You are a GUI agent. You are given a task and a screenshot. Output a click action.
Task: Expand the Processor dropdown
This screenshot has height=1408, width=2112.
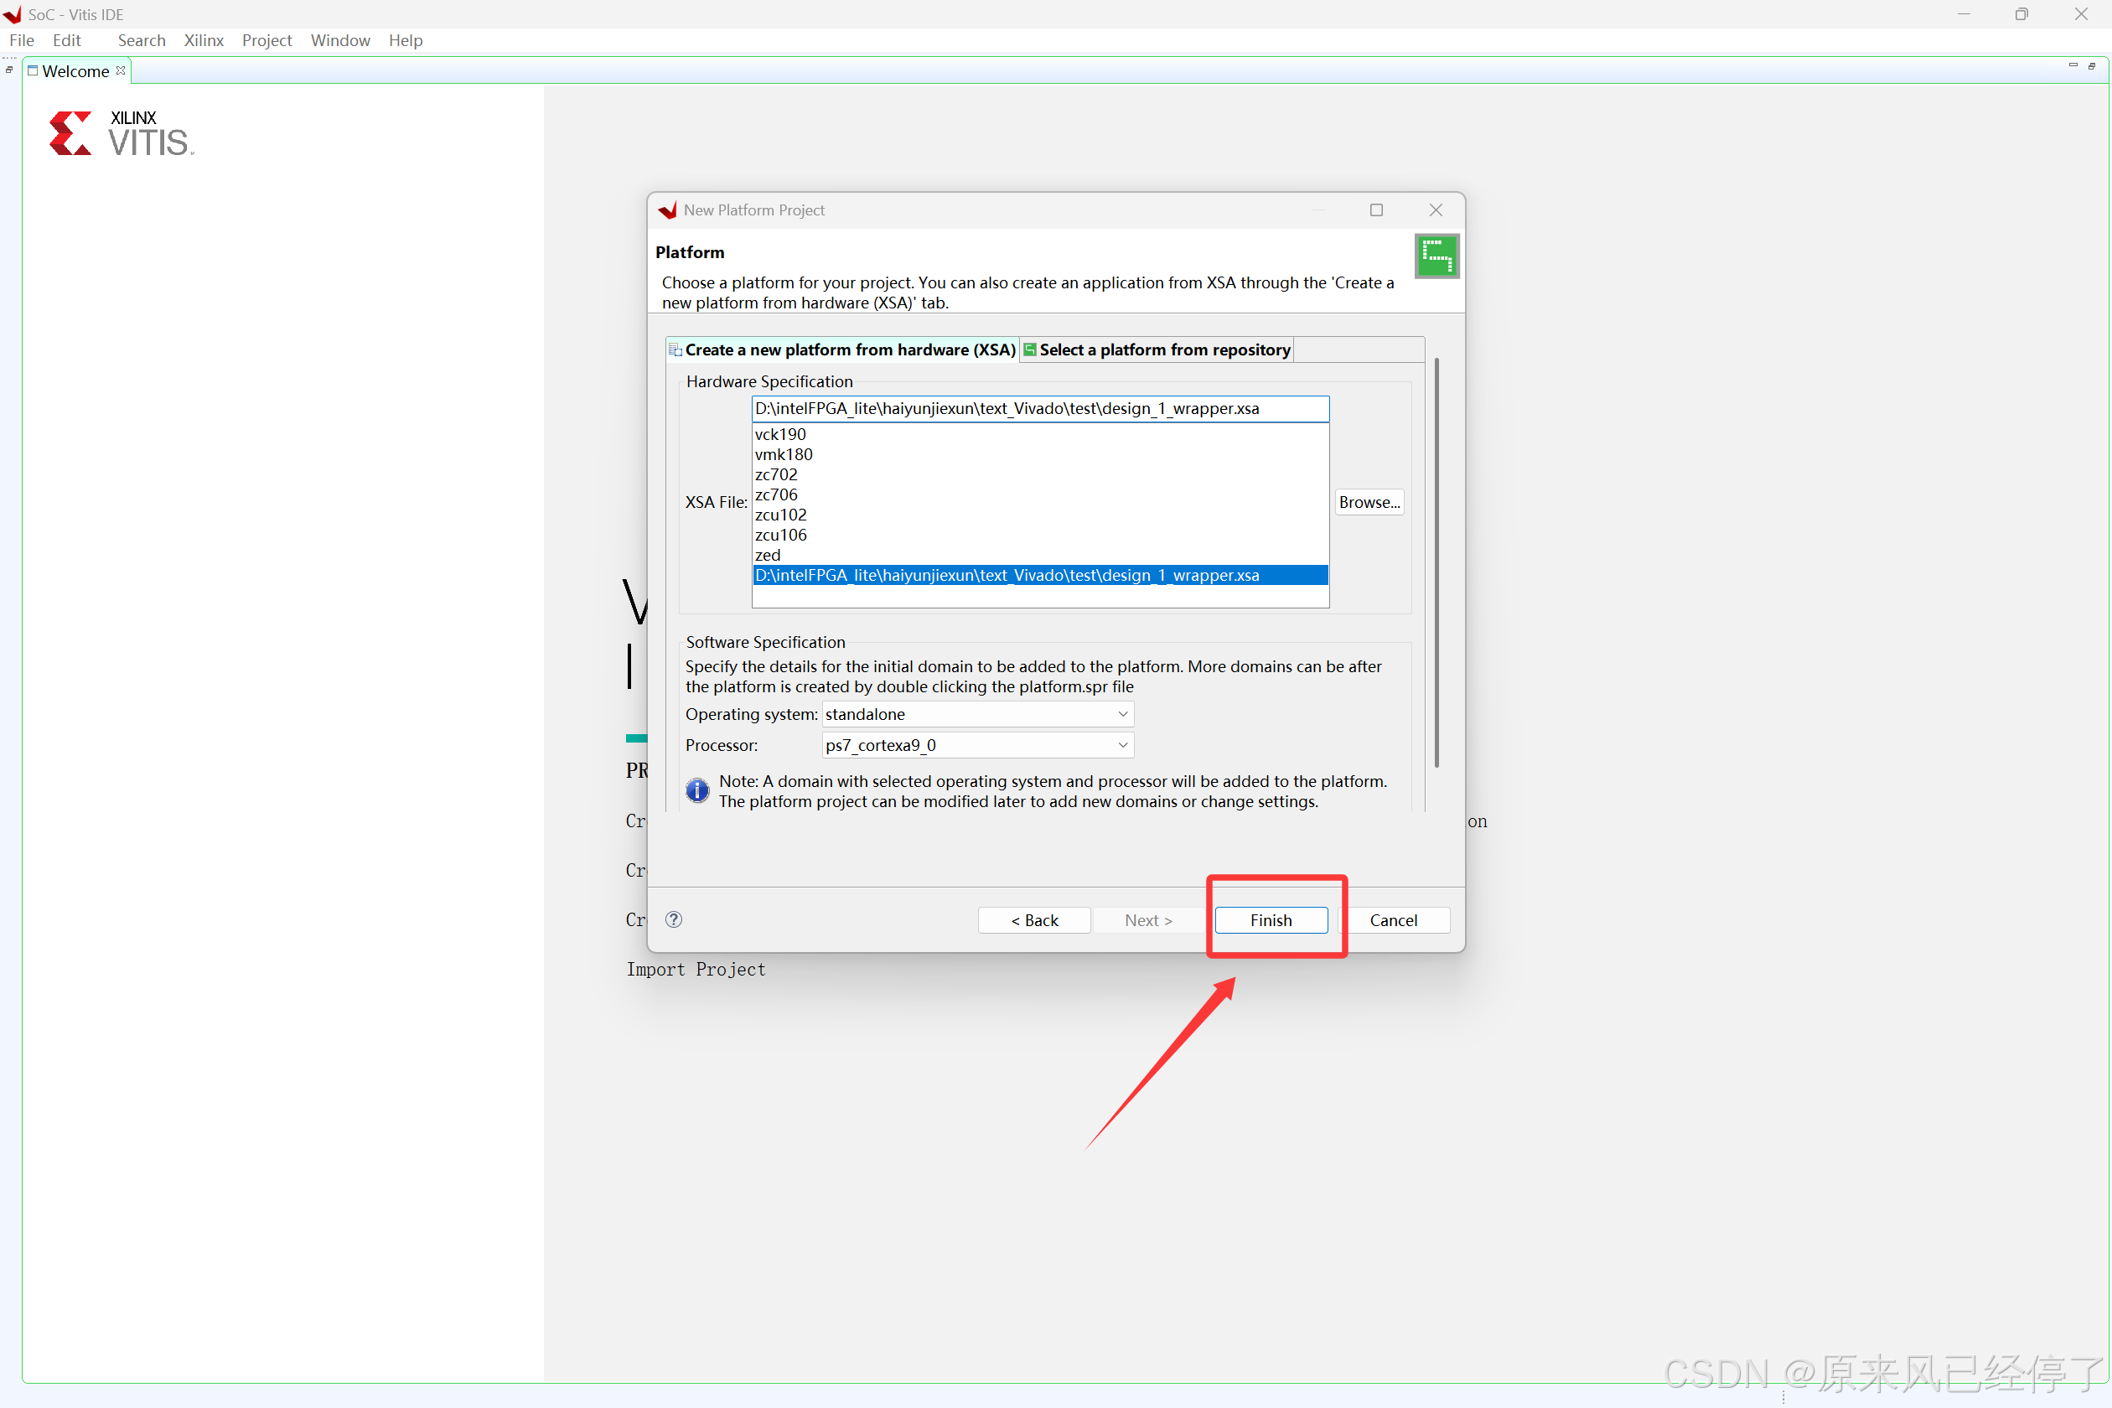1121,745
